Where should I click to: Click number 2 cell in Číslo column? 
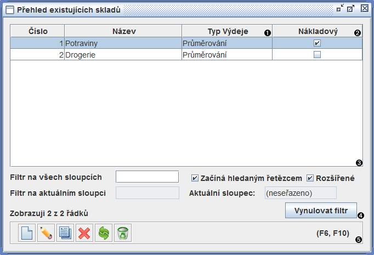click(x=37, y=55)
